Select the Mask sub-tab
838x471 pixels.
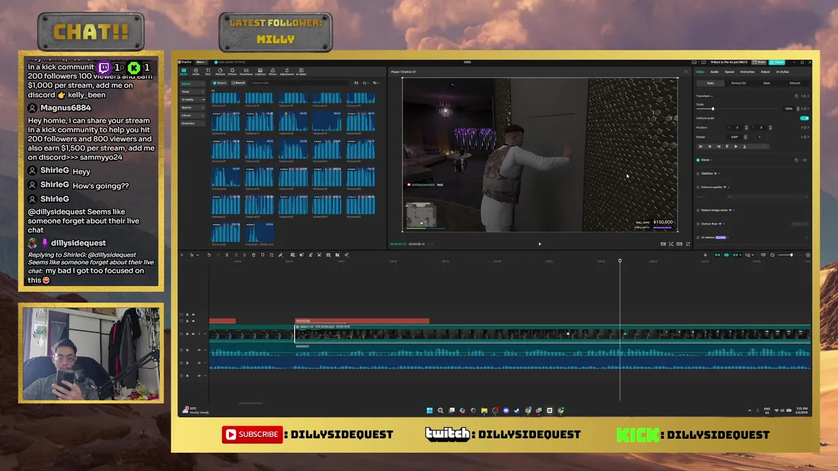click(x=767, y=83)
